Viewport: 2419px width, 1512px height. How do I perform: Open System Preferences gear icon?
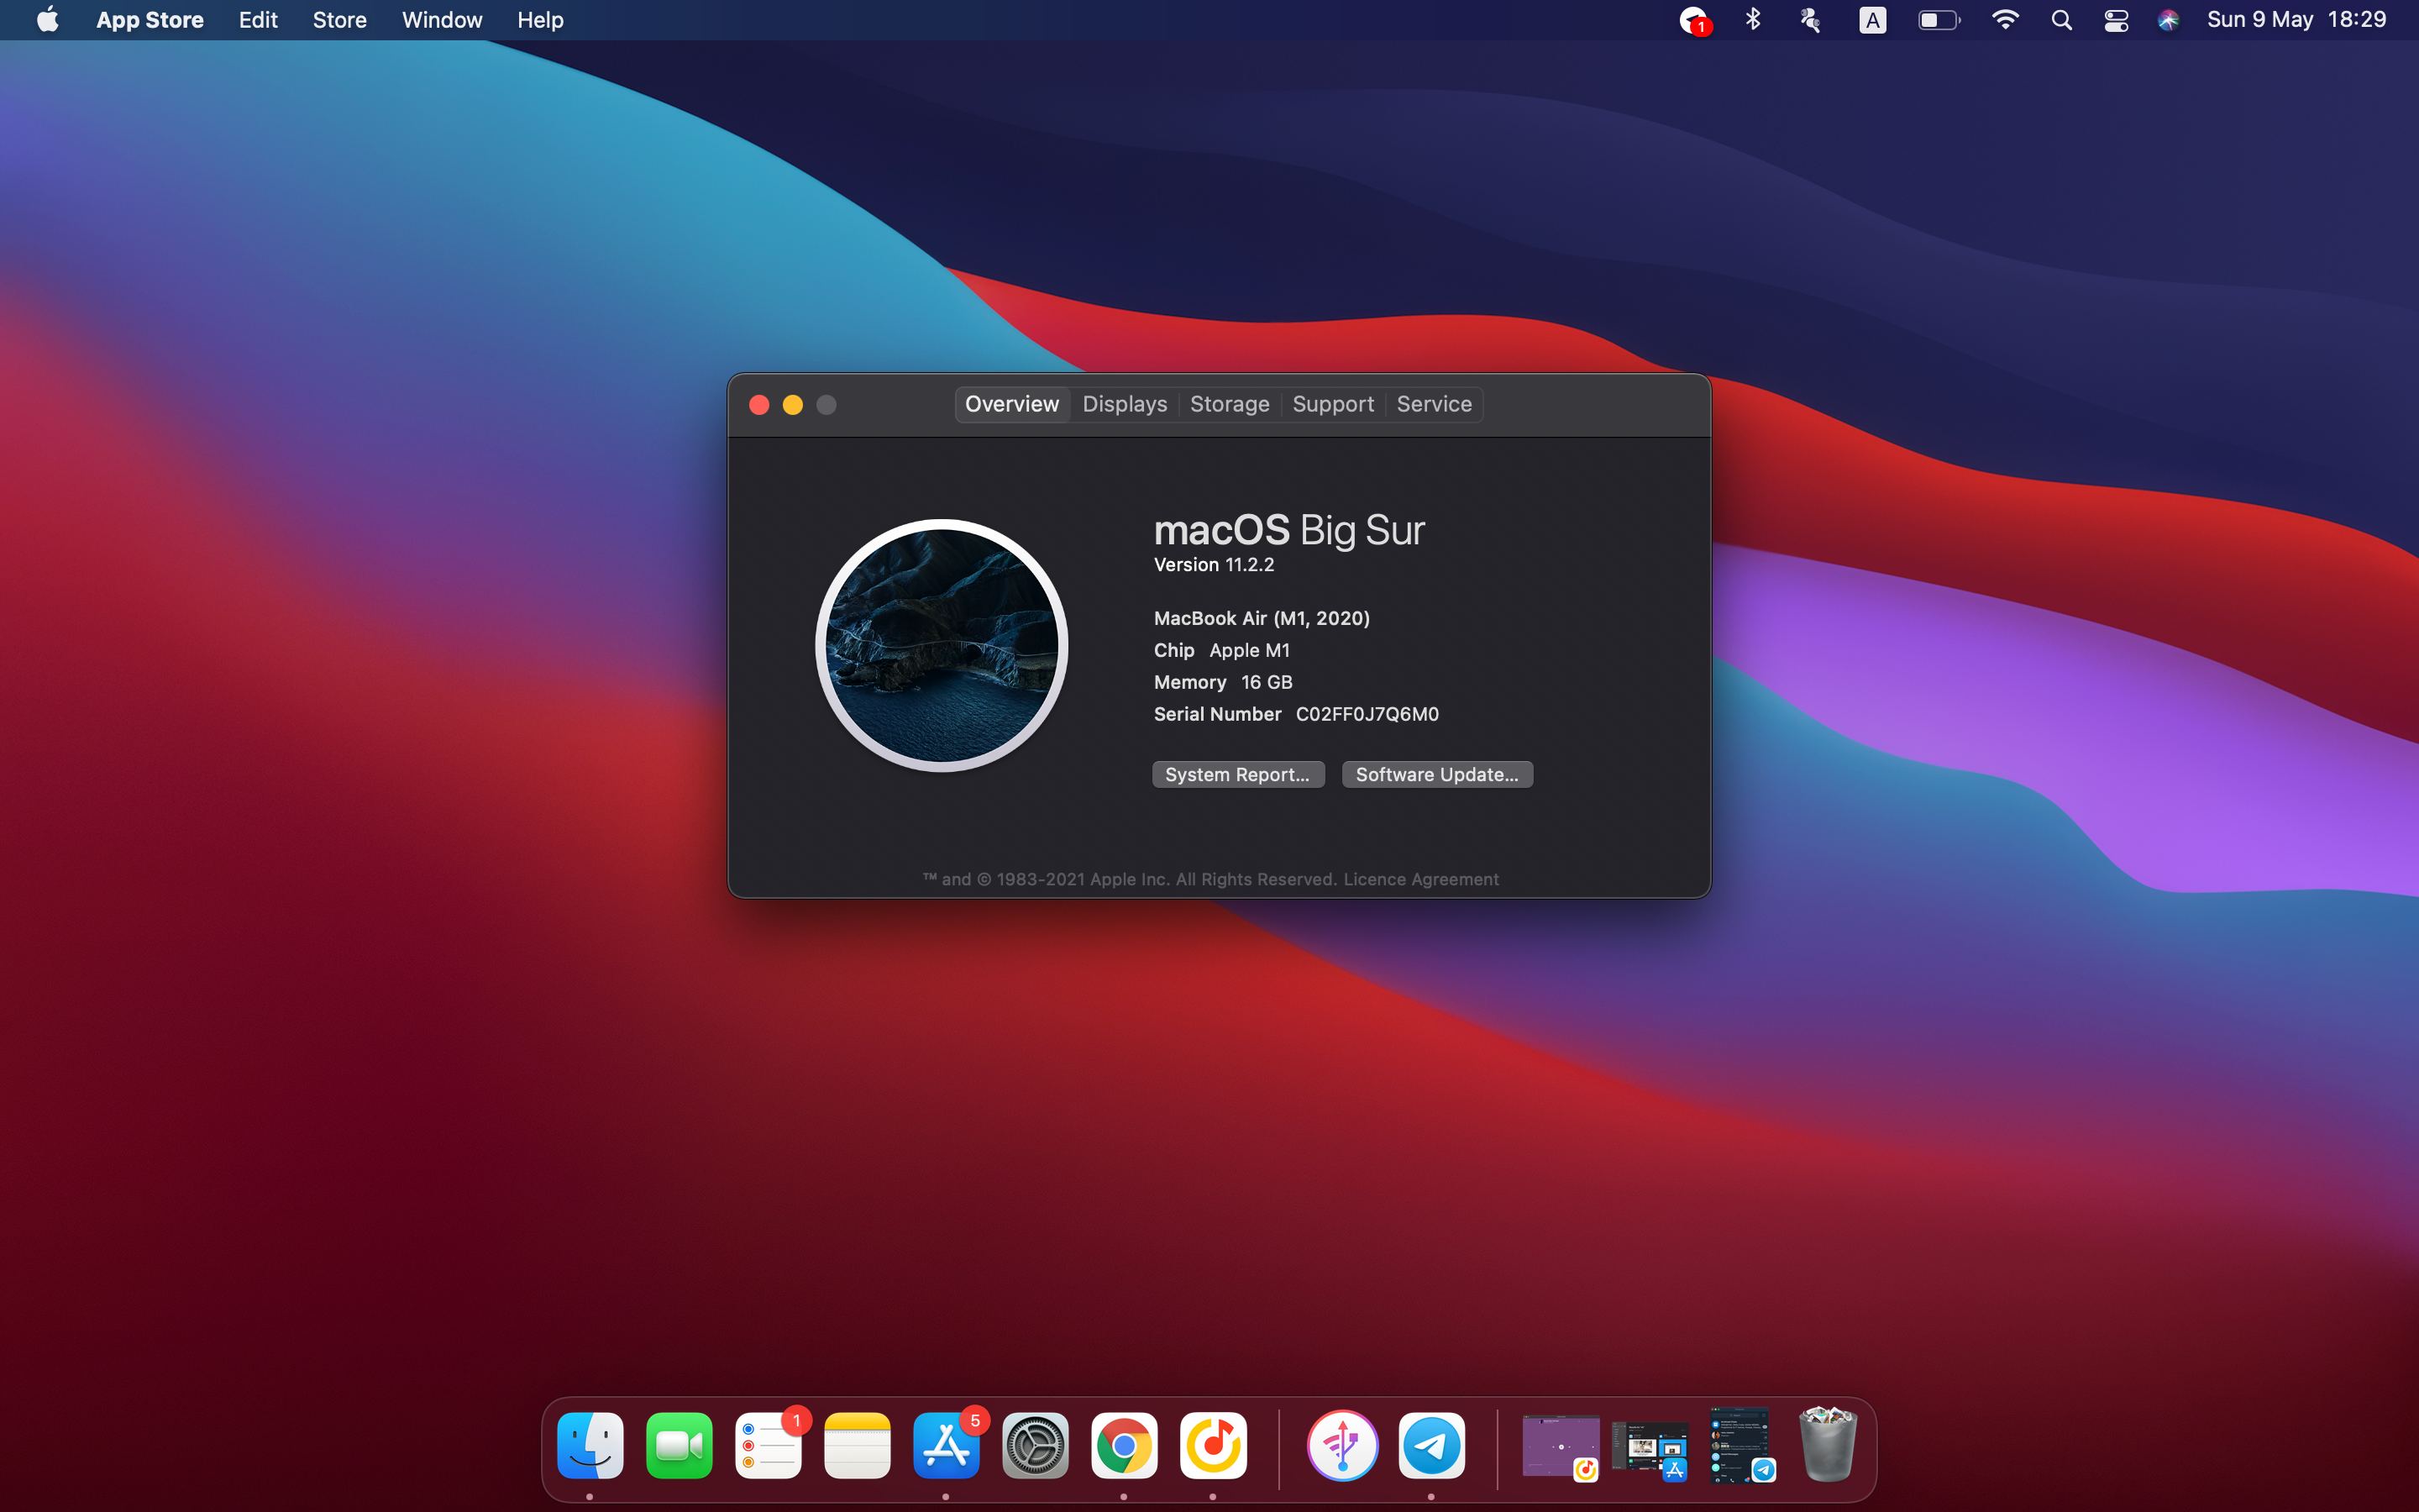click(1035, 1445)
